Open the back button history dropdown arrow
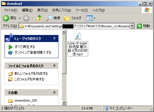 click(x=20, y=18)
